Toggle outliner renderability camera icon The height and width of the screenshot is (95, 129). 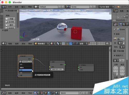coord(125,17)
